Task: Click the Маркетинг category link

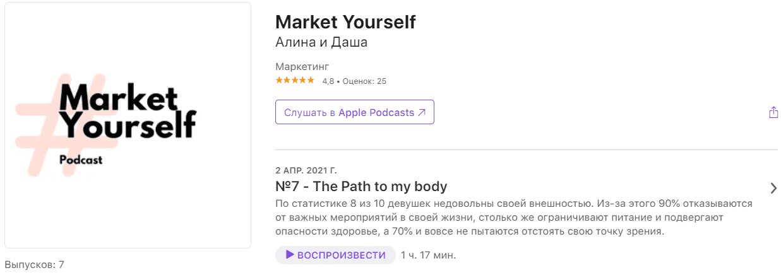Action: pyautogui.click(x=302, y=66)
